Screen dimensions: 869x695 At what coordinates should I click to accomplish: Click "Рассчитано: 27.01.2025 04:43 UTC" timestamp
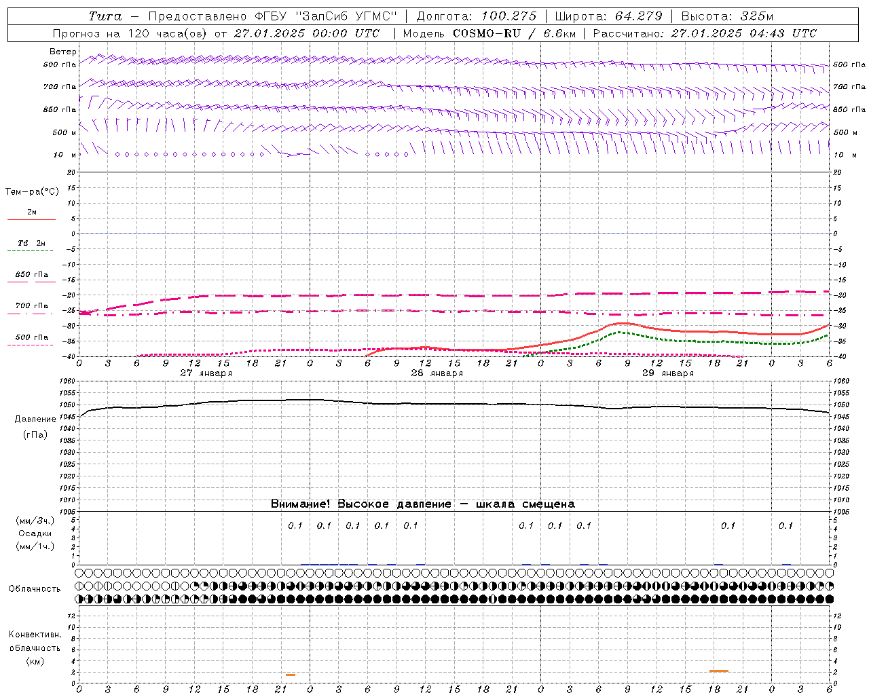[705, 33]
